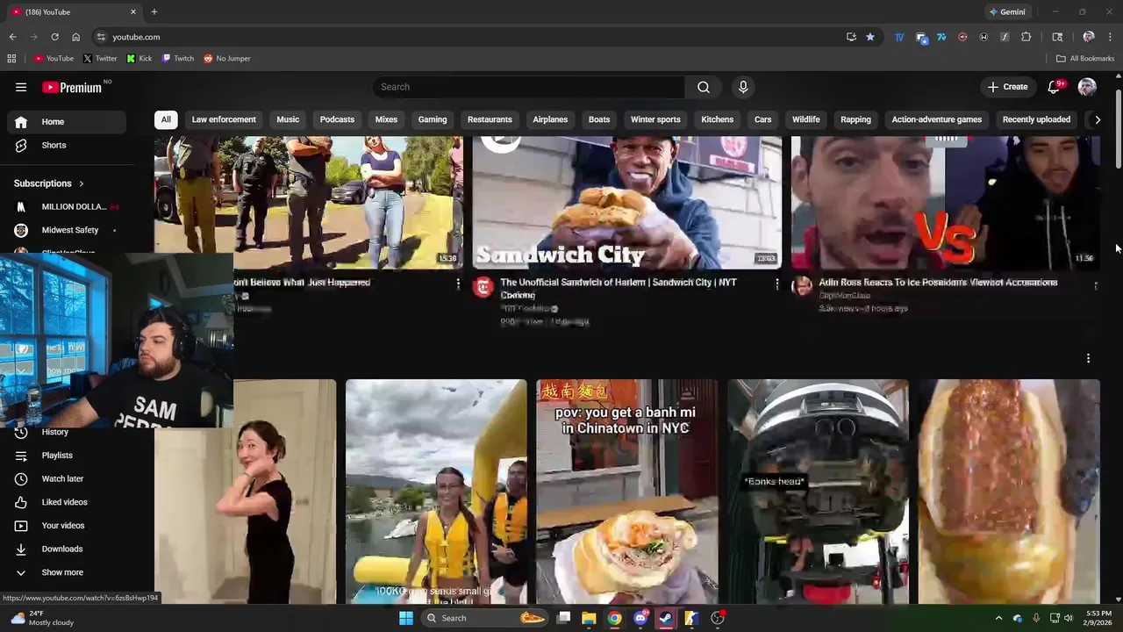Select the Action-adventure games filter chip
Image resolution: width=1123 pixels, height=632 pixels.
click(937, 119)
